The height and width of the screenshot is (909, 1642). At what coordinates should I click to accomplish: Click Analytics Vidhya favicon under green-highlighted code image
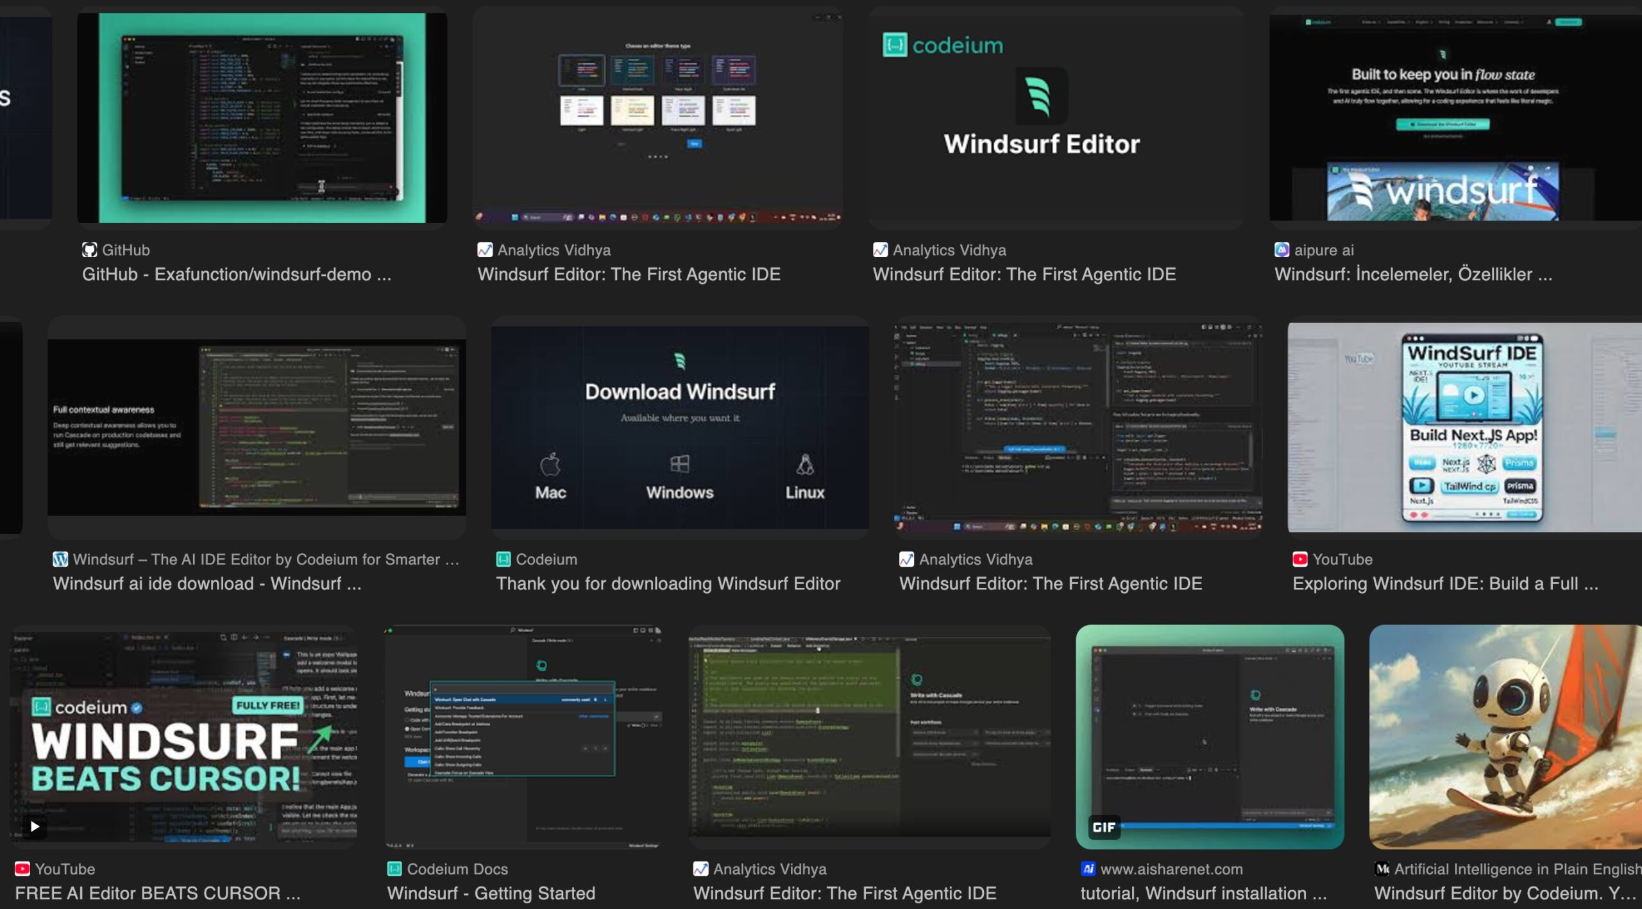click(700, 869)
